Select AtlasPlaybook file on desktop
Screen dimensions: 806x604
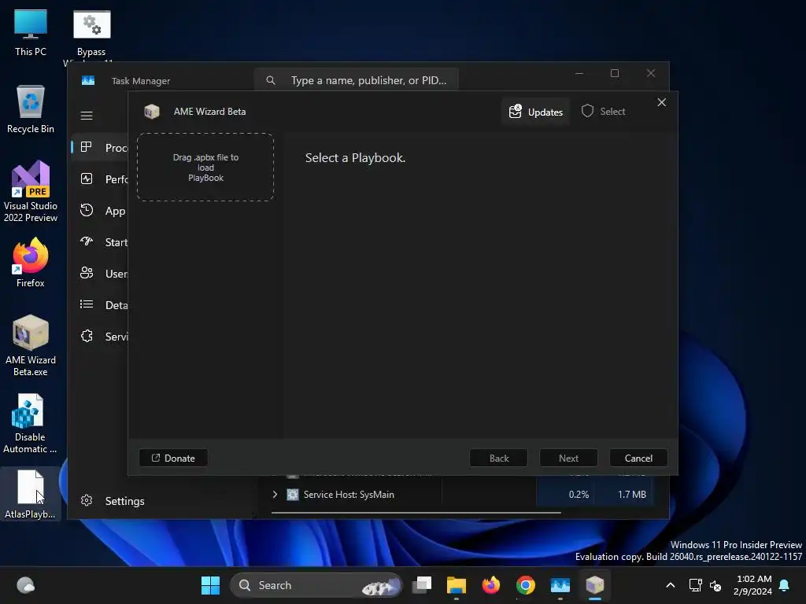coord(31,494)
